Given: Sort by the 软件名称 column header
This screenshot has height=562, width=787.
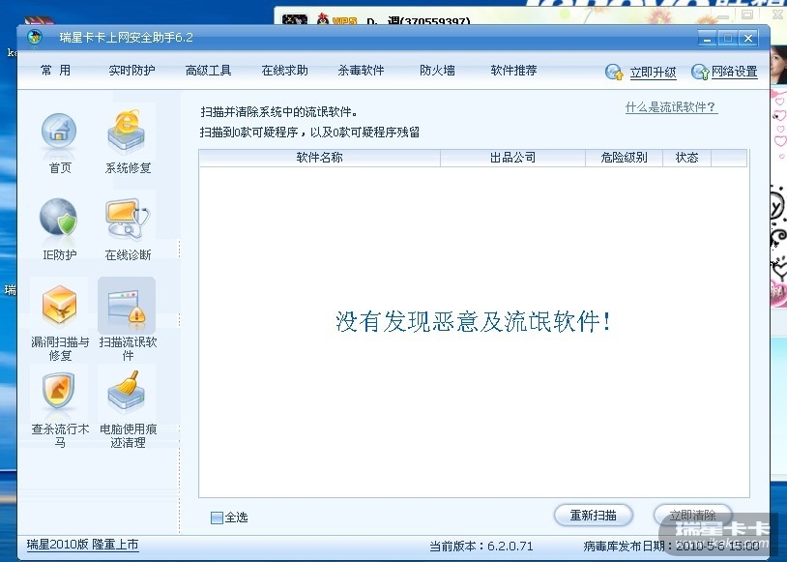Looking at the screenshot, I should tap(319, 158).
